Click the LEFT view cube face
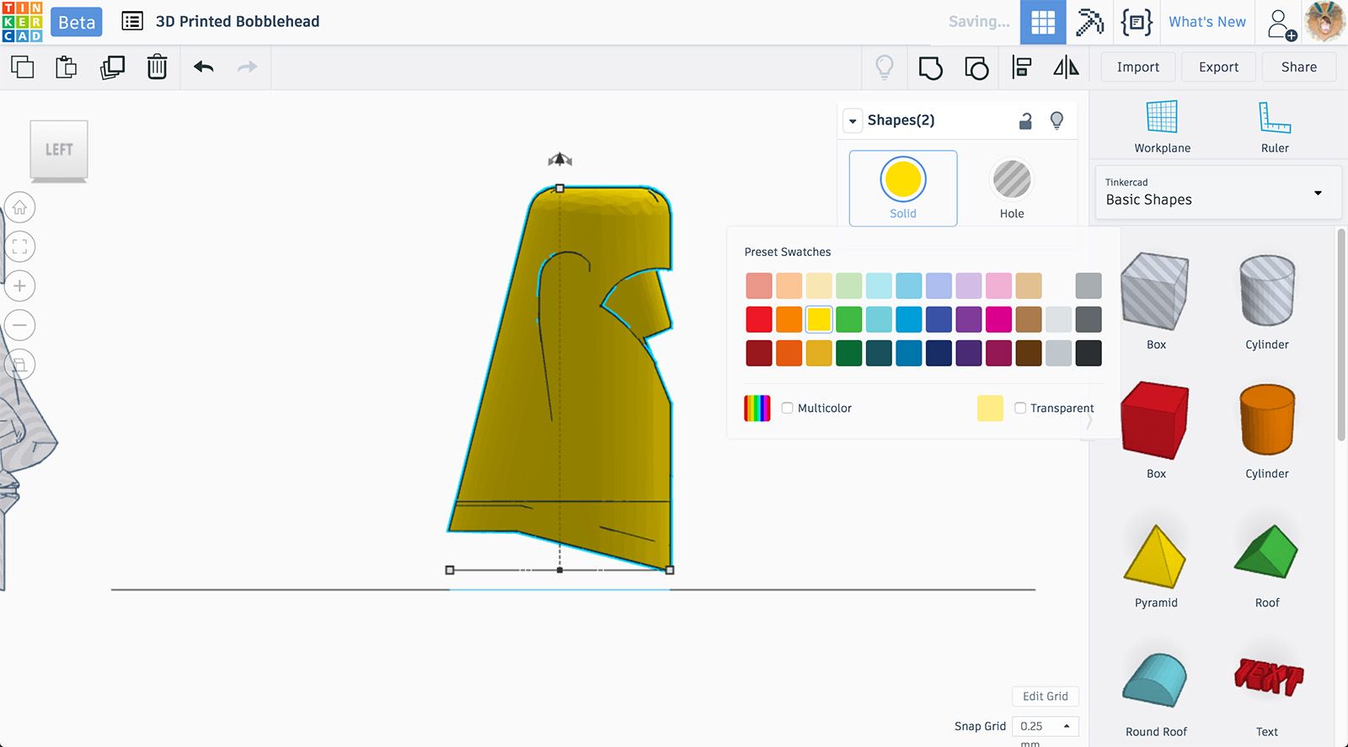 (59, 149)
